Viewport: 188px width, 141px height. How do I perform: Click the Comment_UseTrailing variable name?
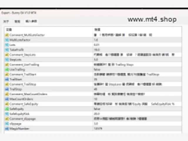coord(24,65)
